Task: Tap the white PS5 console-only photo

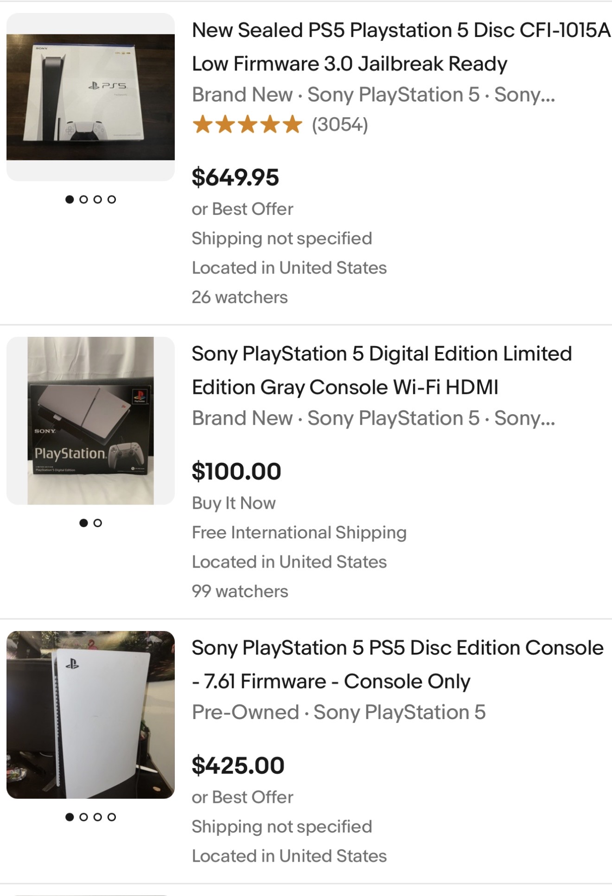Action: pyautogui.click(x=90, y=714)
